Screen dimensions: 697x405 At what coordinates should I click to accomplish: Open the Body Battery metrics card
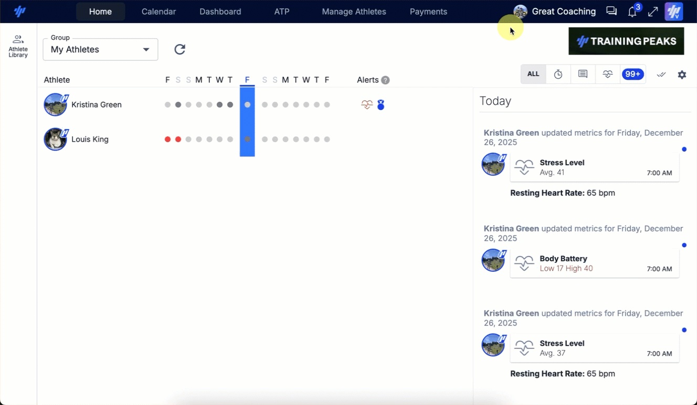[594, 263]
